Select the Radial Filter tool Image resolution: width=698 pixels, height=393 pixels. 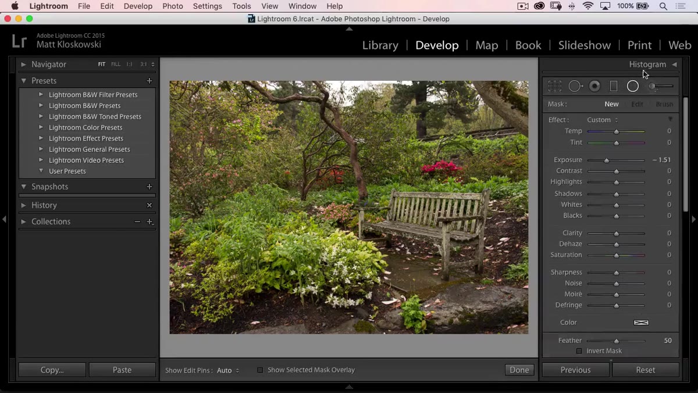tap(633, 86)
